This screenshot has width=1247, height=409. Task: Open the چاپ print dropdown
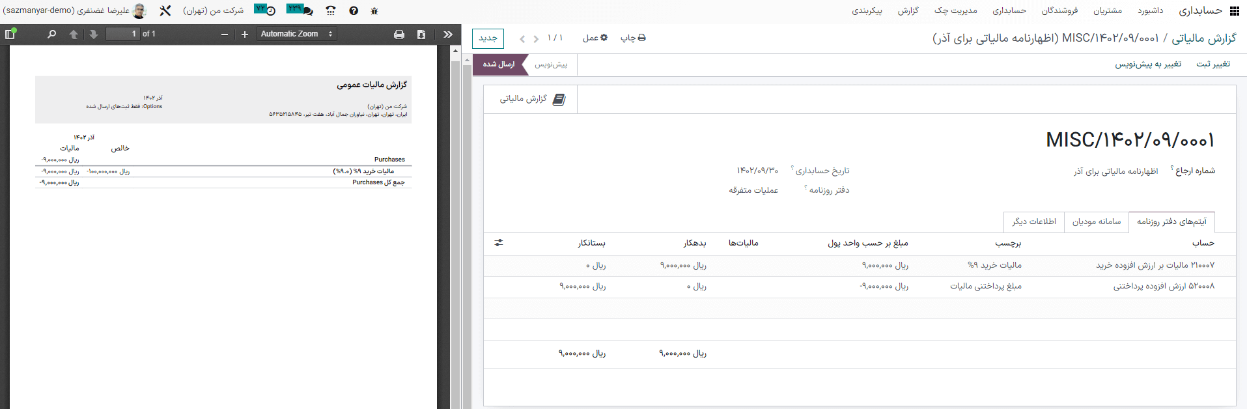pyautogui.click(x=633, y=38)
